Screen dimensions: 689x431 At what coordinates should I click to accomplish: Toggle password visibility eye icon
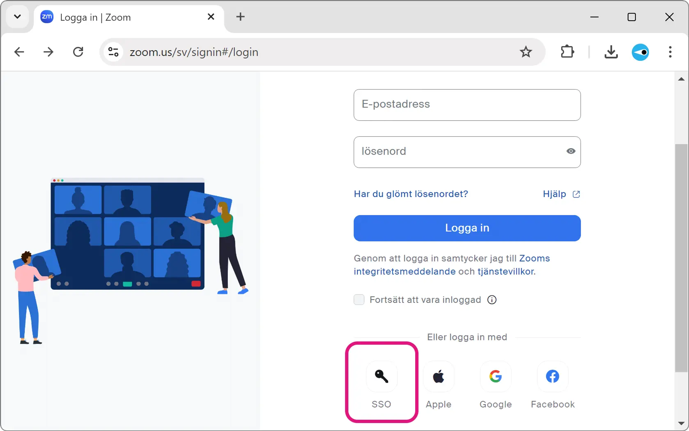[x=570, y=151]
